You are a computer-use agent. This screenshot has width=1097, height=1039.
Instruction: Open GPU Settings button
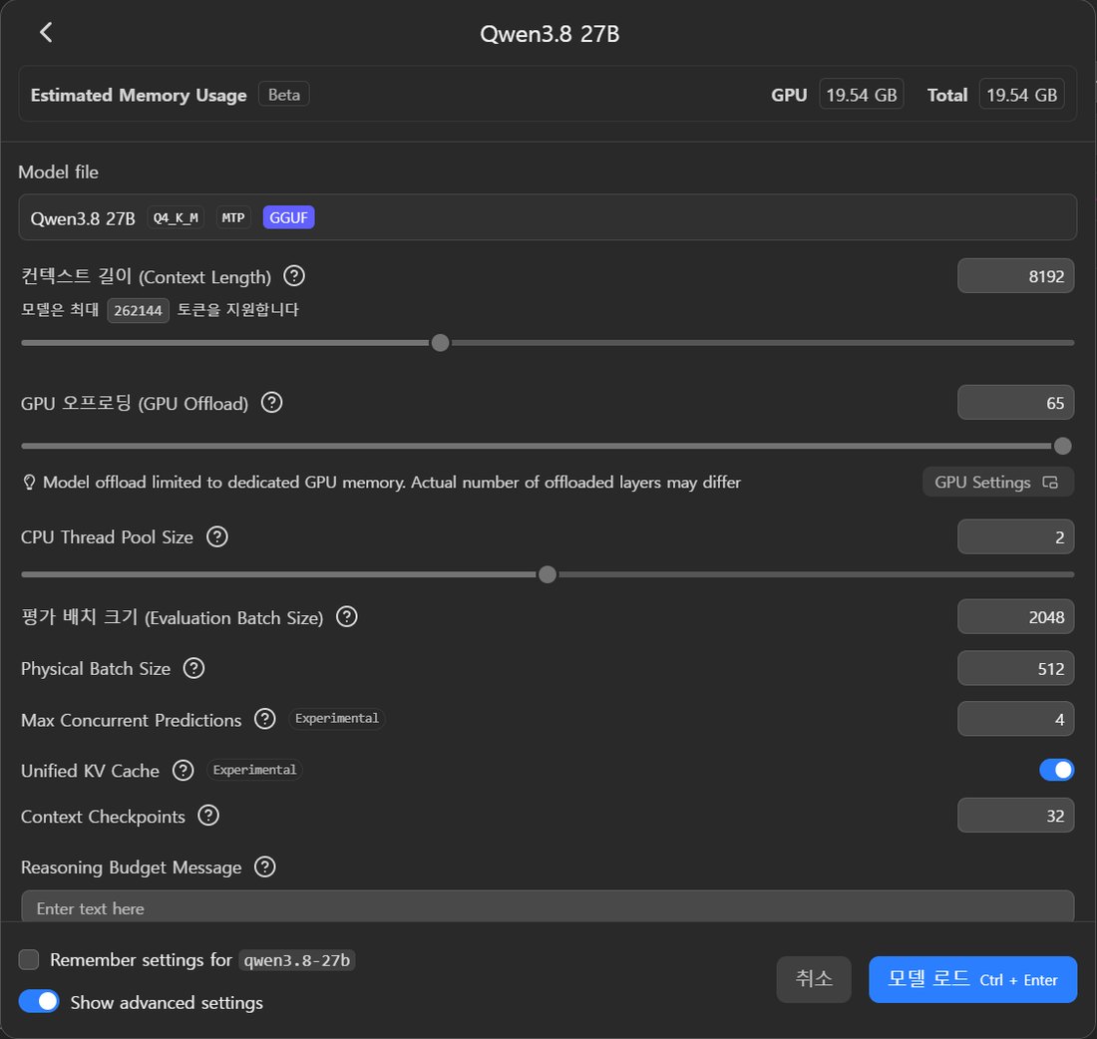tap(997, 482)
